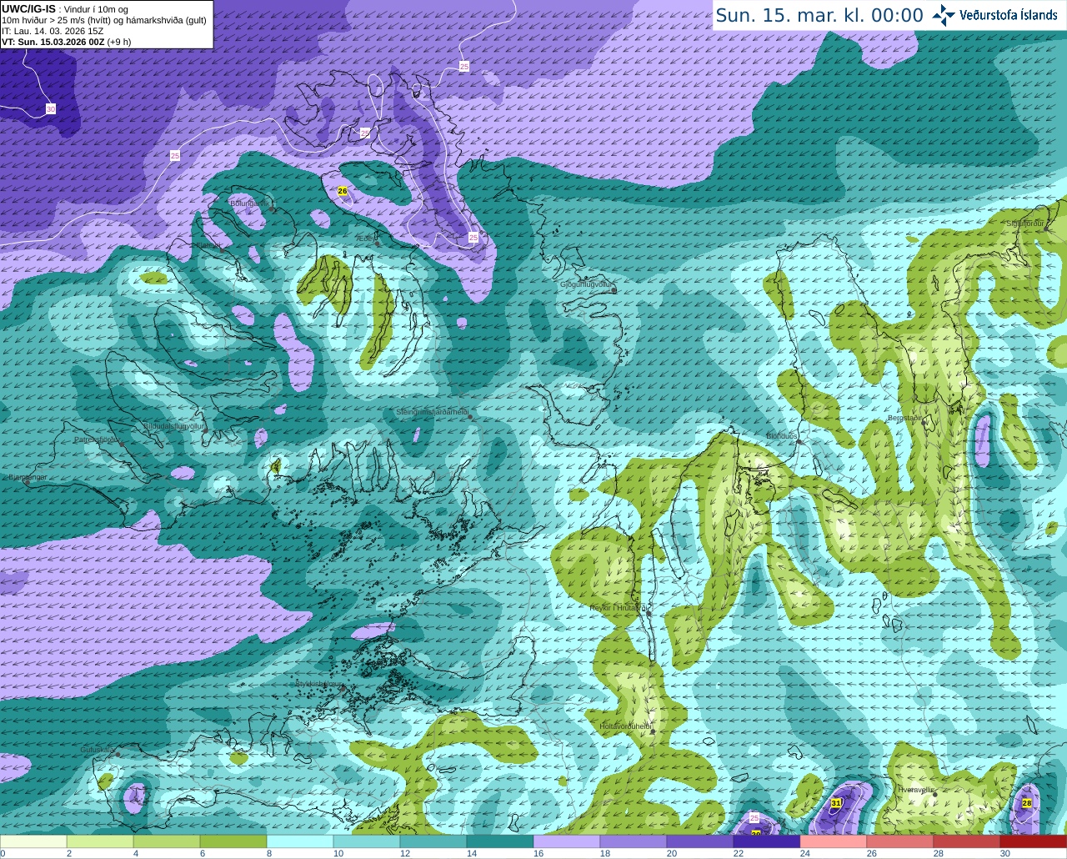Image resolution: width=1067 pixels, height=859 pixels.
Task: Pick the teal 12–14 m/s legend swatch
Action: click(x=433, y=841)
